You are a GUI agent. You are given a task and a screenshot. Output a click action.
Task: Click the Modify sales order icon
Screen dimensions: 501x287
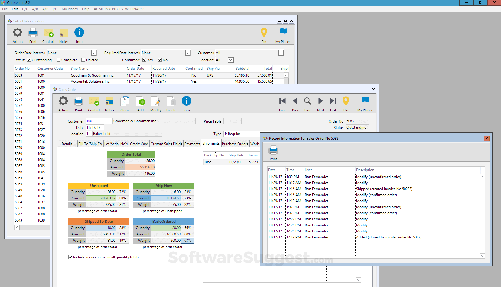(156, 101)
